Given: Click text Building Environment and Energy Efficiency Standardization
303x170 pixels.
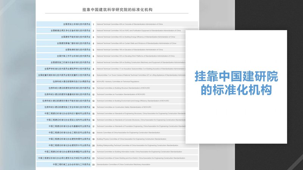Looking at the screenshot, I should pyautogui.click(x=133, y=101).
